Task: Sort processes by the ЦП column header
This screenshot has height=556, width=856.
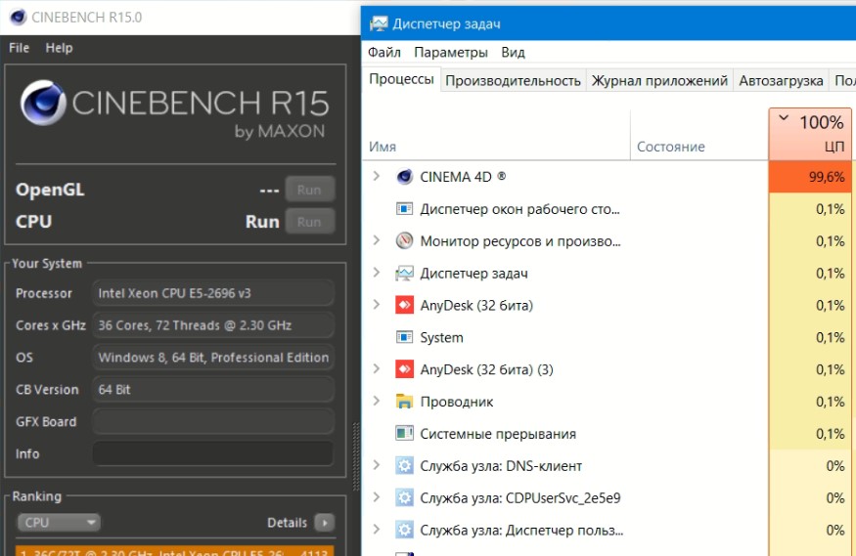Action: point(810,134)
